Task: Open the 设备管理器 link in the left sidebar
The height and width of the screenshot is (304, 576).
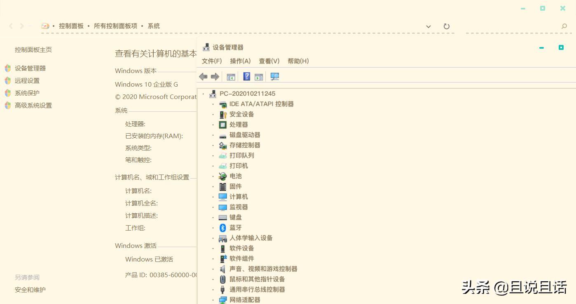Action: tap(30, 68)
